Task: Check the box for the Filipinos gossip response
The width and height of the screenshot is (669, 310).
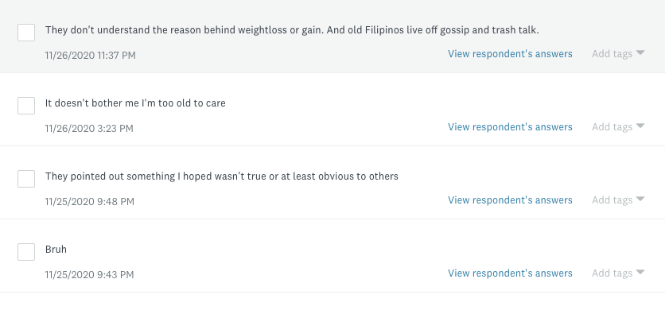Action: [x=26, y=33]
